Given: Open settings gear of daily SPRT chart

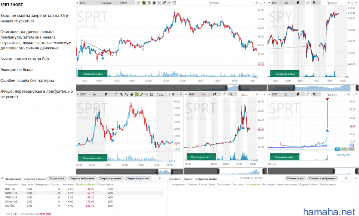Looking at the screenshot, I should coord(349,94).
